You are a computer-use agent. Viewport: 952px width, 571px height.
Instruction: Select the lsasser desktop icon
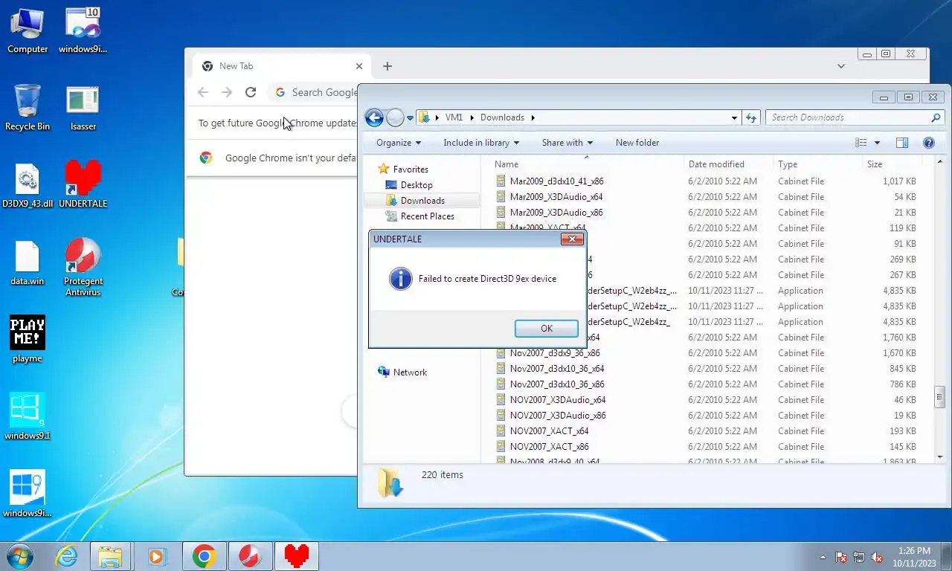tap(83, 108)
